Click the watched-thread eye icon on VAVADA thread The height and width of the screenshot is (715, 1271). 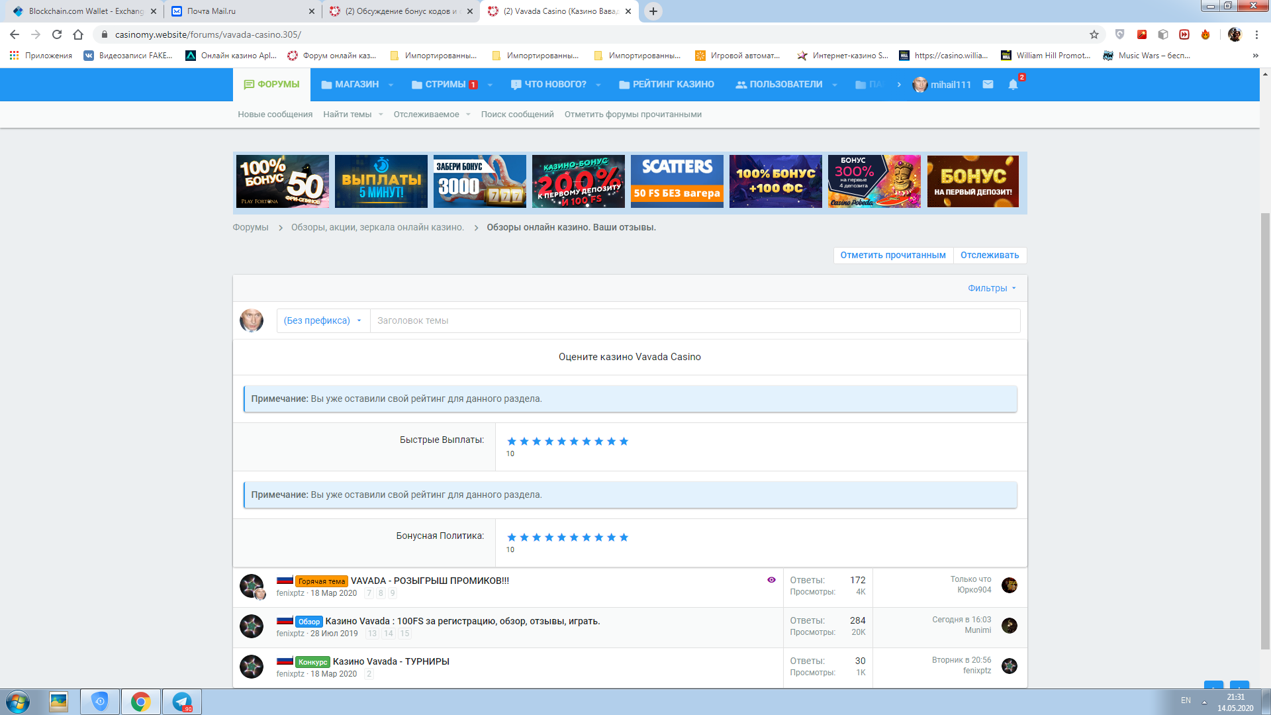click(x=771, y=580)
